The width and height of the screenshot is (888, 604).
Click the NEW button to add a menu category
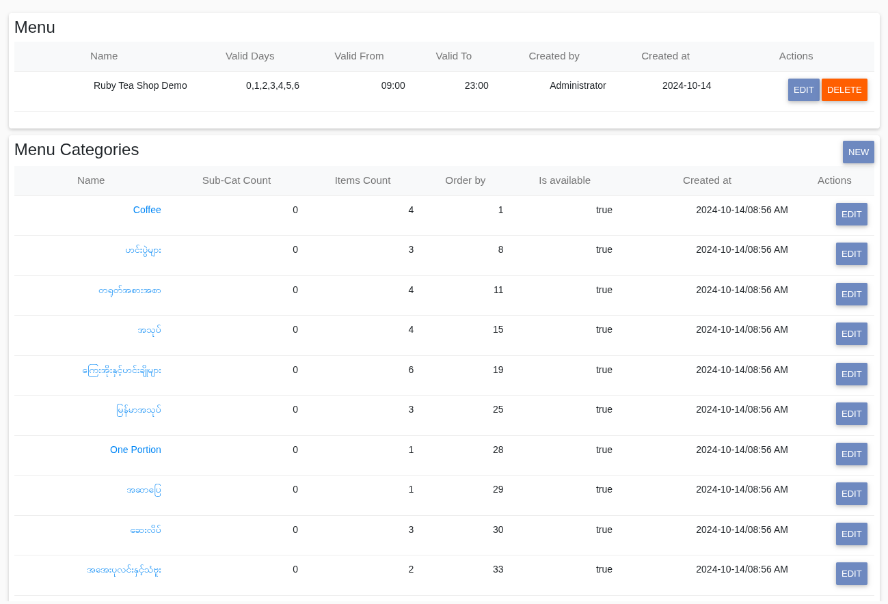point(858,152)
